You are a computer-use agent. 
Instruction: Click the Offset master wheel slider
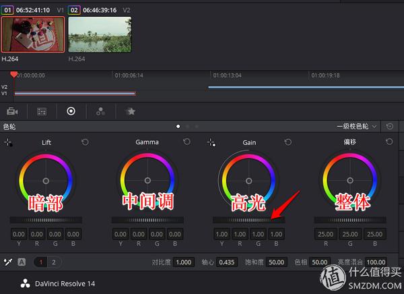pos(350,220)
